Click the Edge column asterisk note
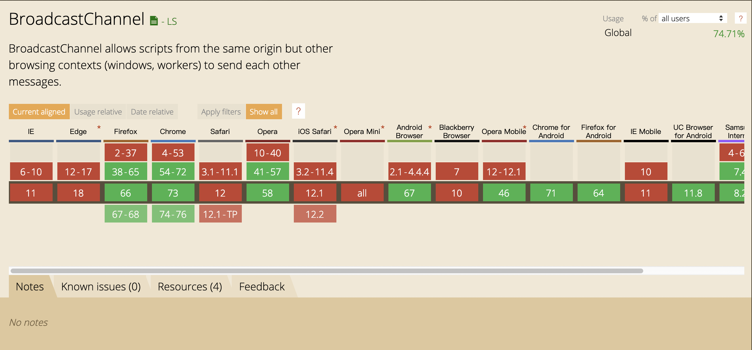 pyautogui.click(x=99, y=127)
